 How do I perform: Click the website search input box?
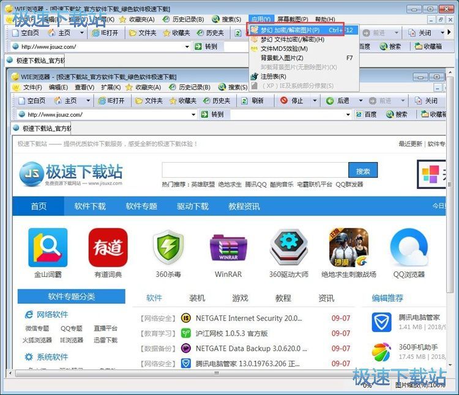coord(255,170)
